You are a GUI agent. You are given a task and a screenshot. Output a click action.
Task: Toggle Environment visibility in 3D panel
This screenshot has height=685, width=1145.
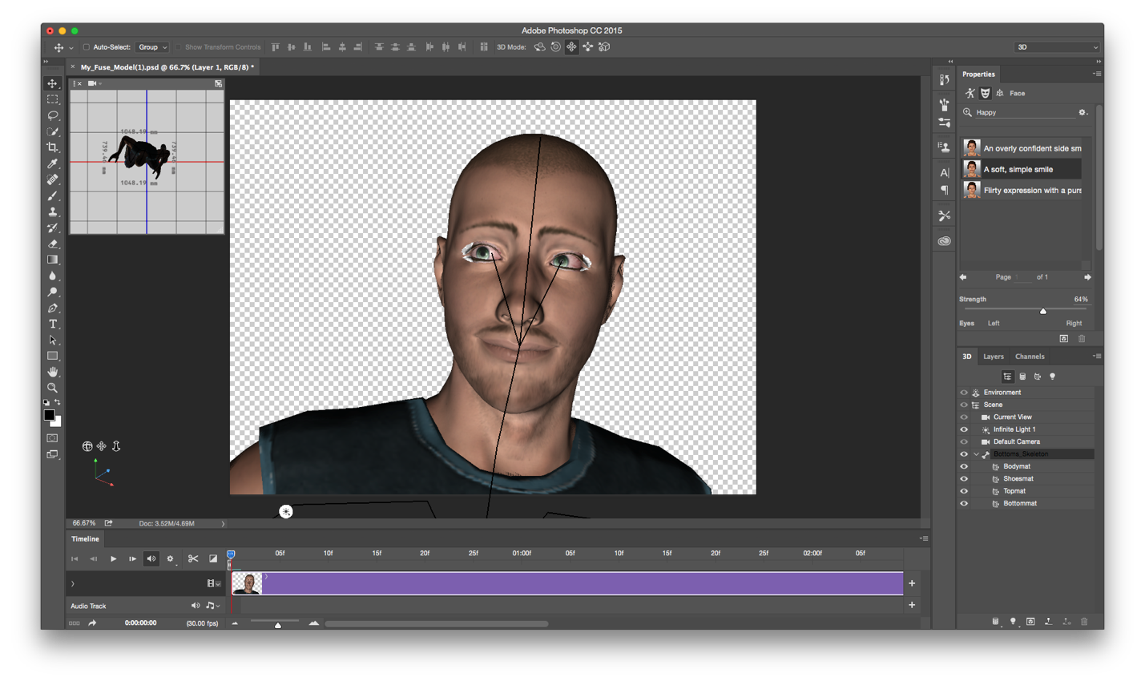(x=964, y=392)
